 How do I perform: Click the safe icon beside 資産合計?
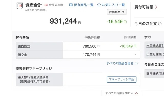click(20, 6)
